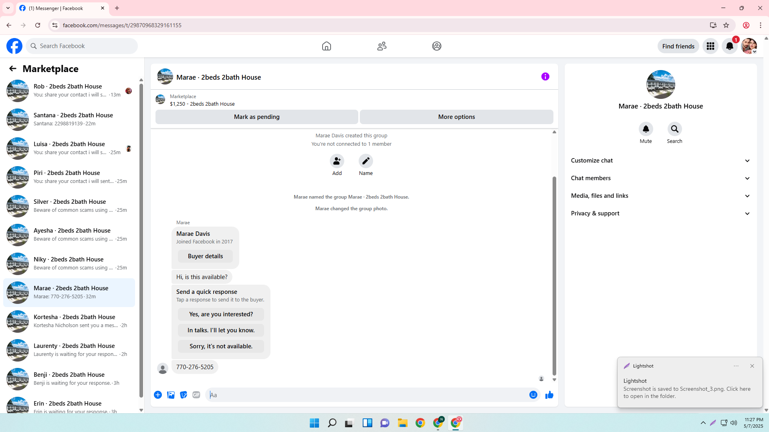Open the notifications bell
The width and height of the screenshot is (769, 432).
point(730,46)
